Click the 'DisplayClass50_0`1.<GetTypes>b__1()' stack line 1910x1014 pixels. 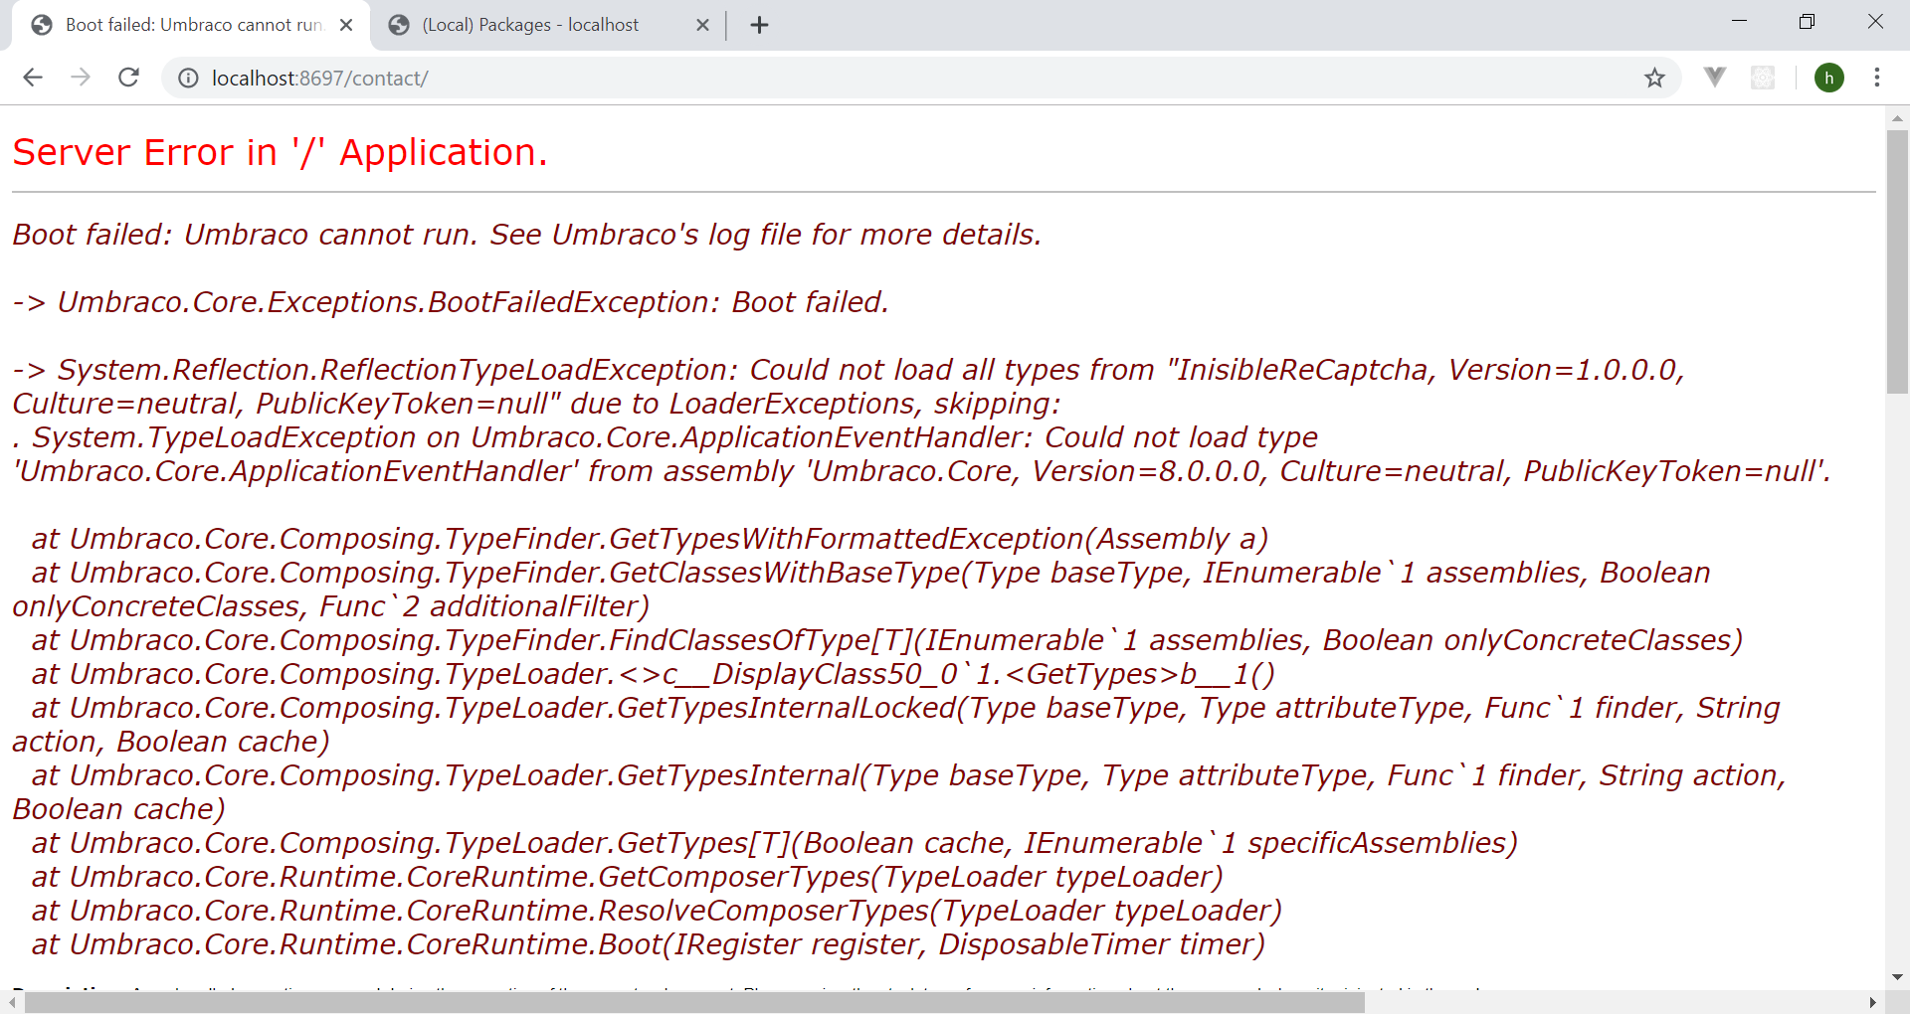[x=654, y=674]
